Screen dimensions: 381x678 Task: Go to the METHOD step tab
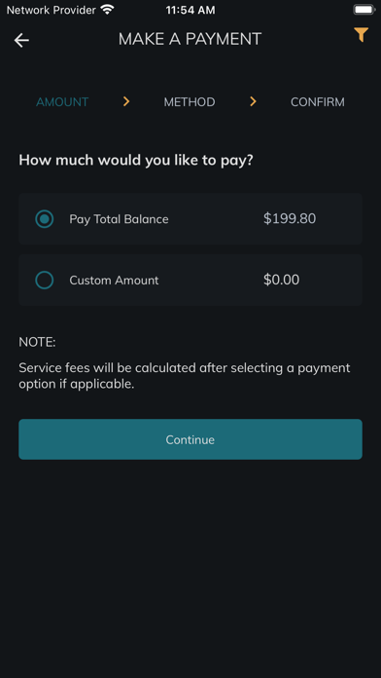coord(190,102)
